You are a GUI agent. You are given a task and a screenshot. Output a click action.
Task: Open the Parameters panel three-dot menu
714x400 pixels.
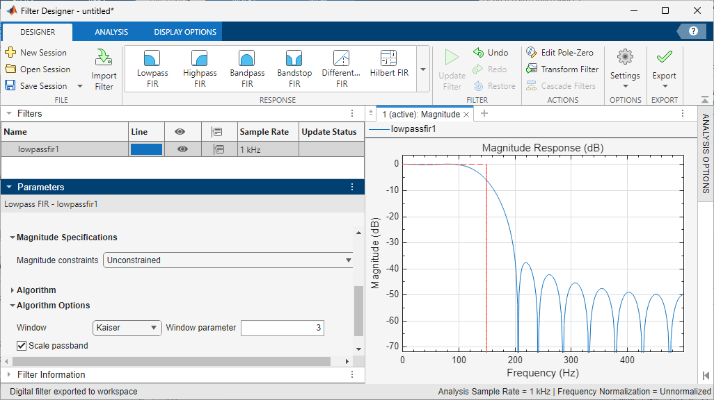pos(352,187)
